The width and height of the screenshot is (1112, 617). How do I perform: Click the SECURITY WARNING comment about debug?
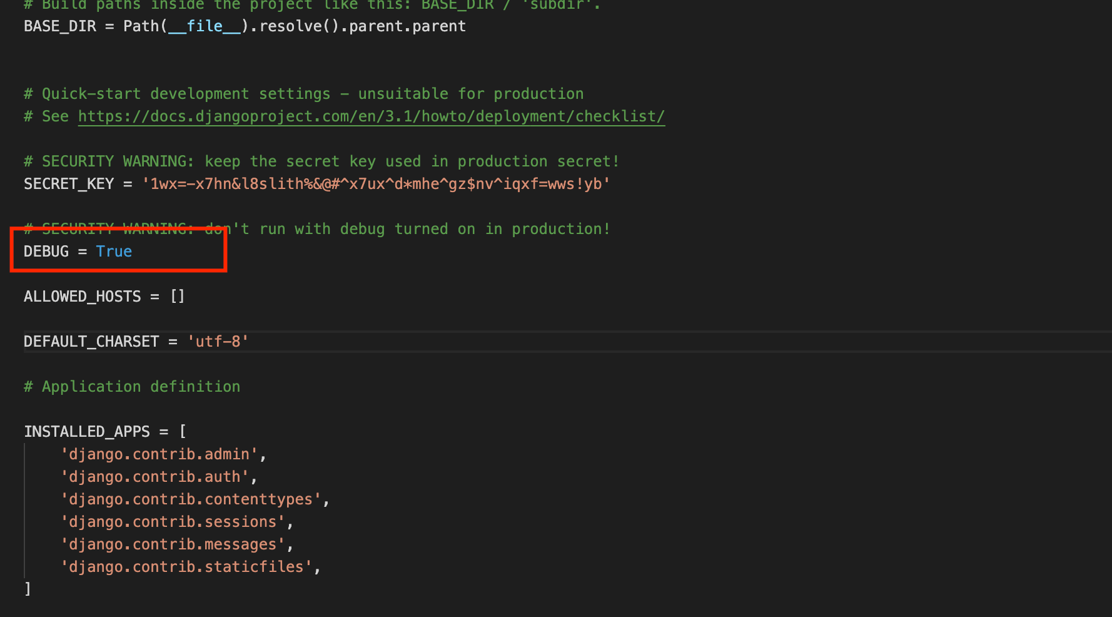(316, 228)
